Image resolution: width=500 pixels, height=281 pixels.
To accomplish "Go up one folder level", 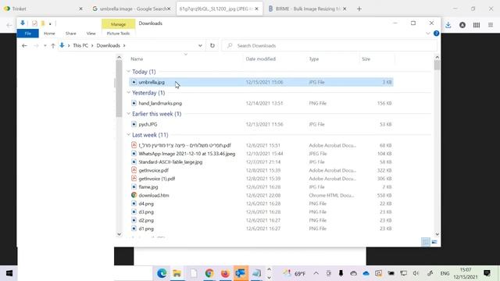I will [x=53, y=45].
